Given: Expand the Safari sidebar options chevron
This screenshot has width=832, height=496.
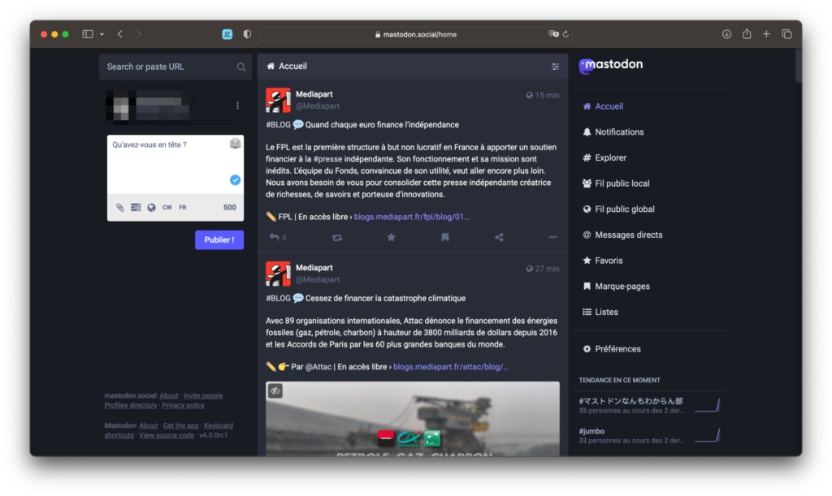Looking at the screenshot, I should (102, 34).
